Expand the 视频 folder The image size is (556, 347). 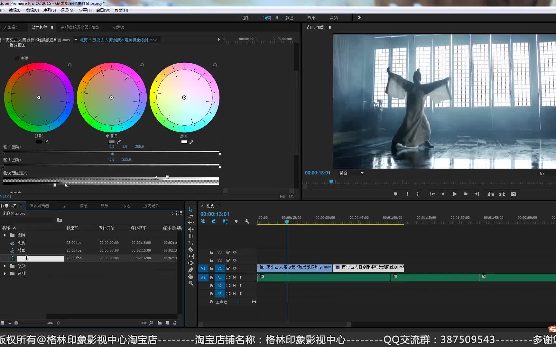coord(5,266)
